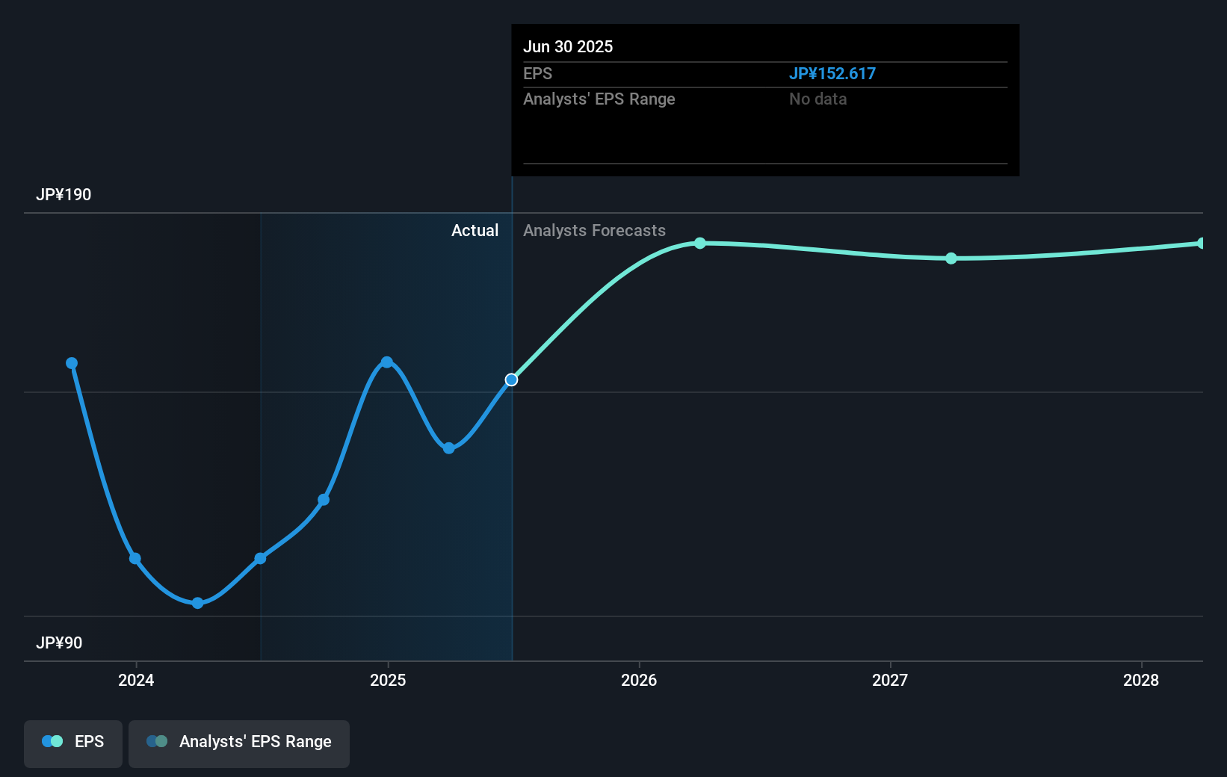Click the JP¥152.617 EPS value link
1227x777 pixels.
833,73
